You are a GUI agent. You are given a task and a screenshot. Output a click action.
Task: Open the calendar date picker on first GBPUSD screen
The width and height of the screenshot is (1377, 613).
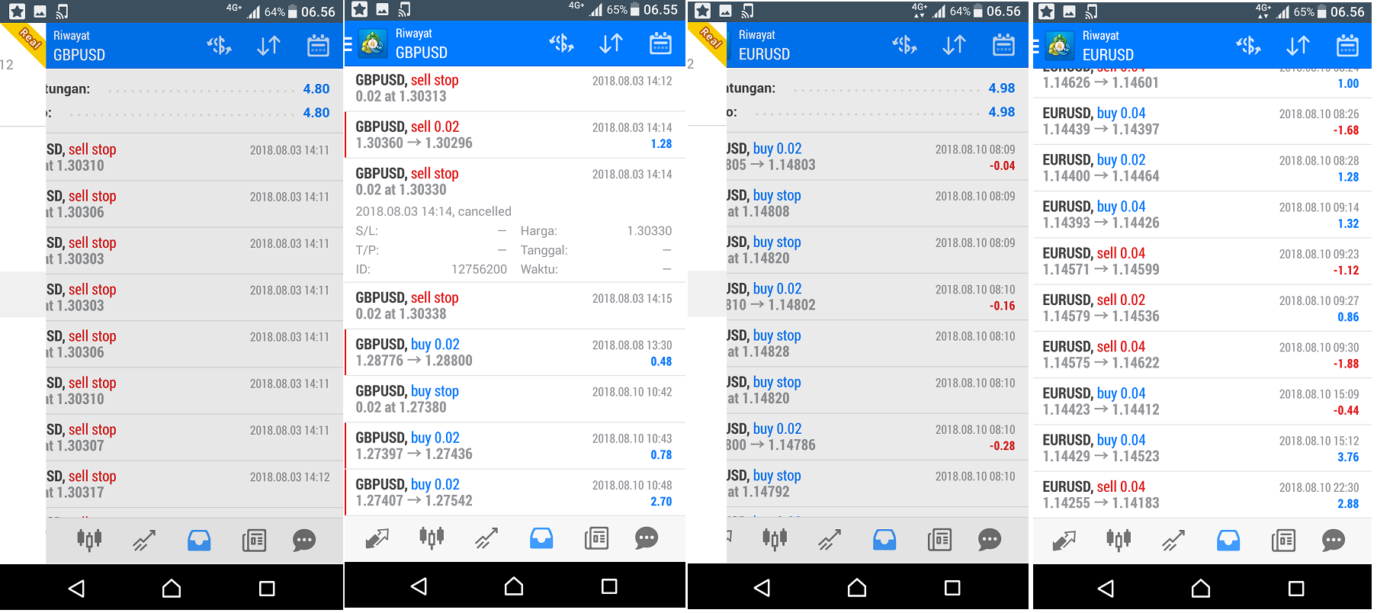point(318,46)
